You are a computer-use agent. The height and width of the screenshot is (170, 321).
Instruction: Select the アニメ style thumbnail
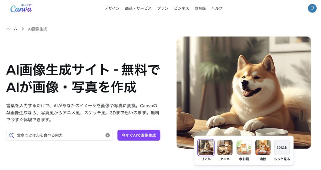(225, 147)
